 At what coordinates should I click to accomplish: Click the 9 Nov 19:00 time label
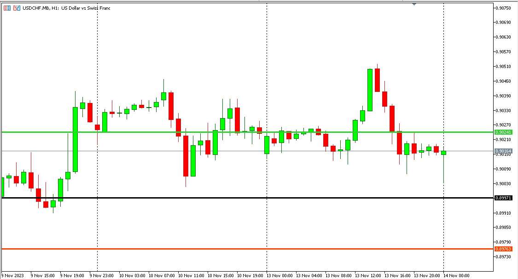(x=72, y=276)
